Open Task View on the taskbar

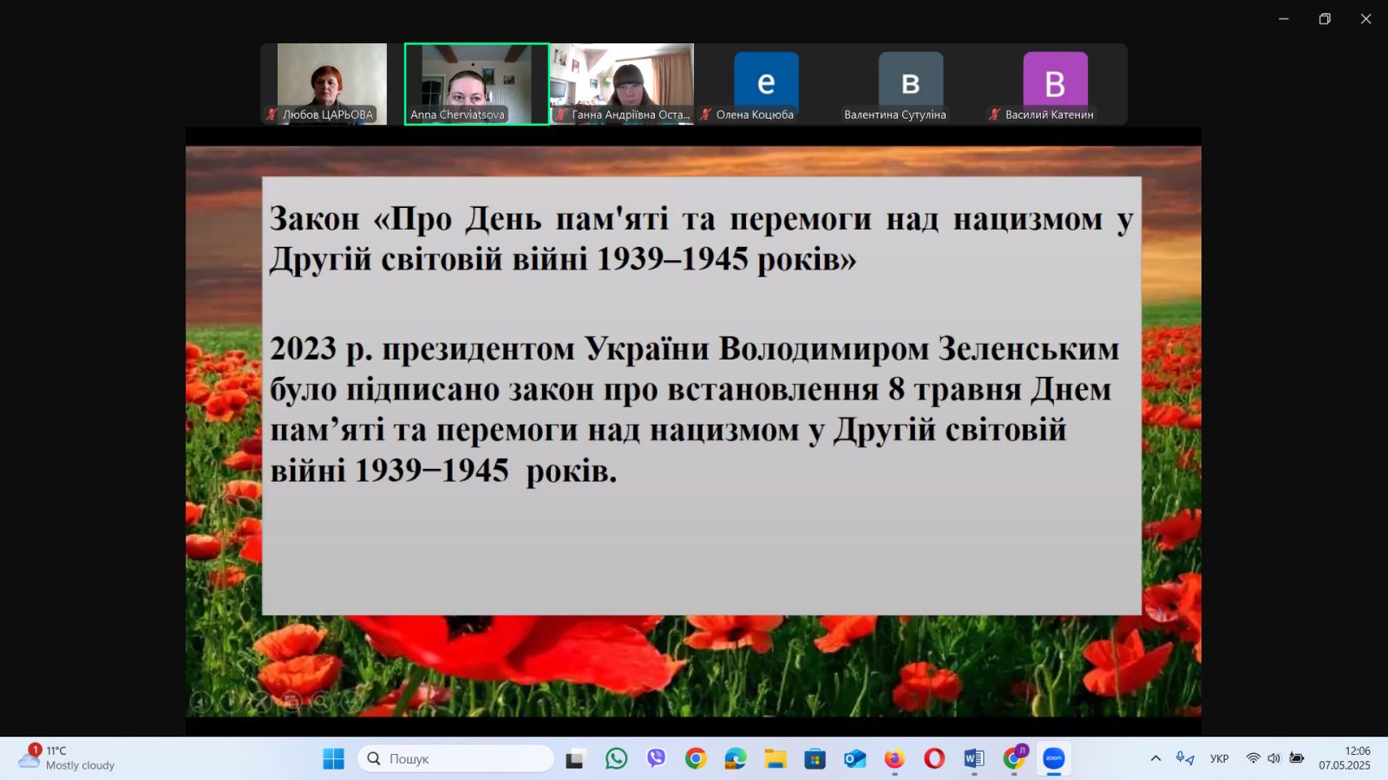[x=576, y=759]
